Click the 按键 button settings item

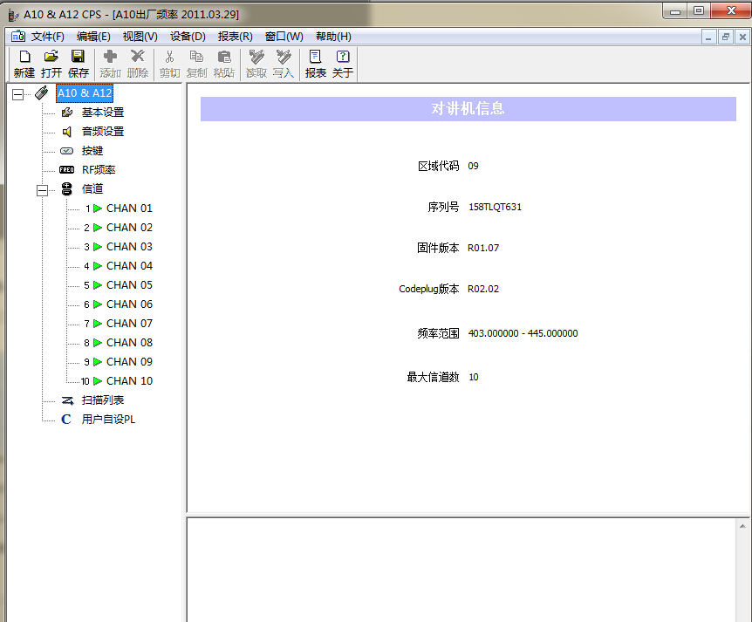[92, 151]
